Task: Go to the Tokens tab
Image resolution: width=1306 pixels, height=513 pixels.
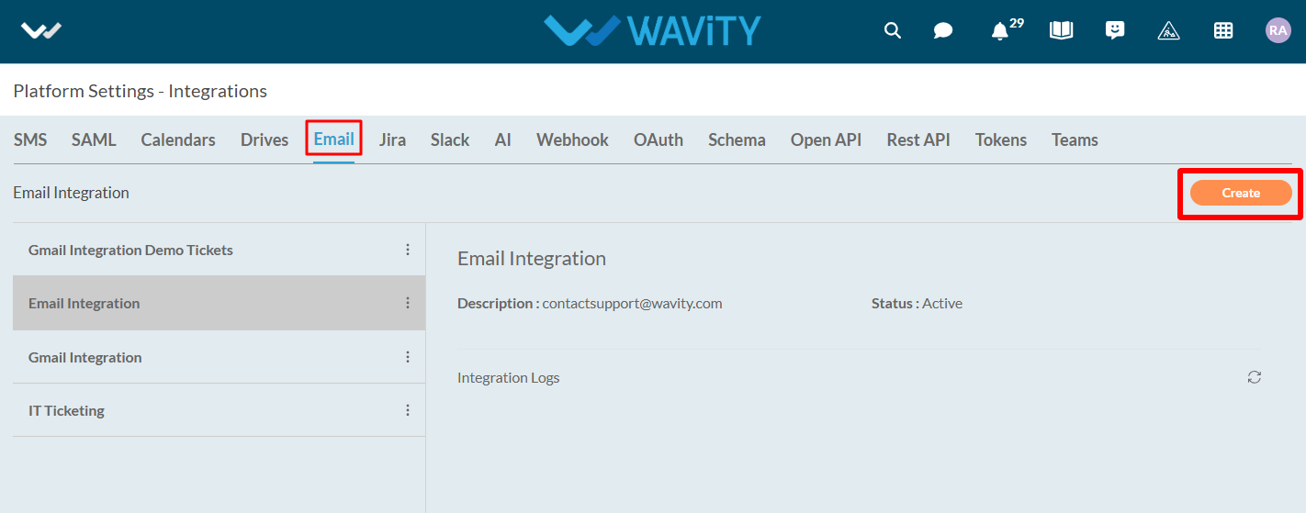Action: click(x=1001, y=139)
